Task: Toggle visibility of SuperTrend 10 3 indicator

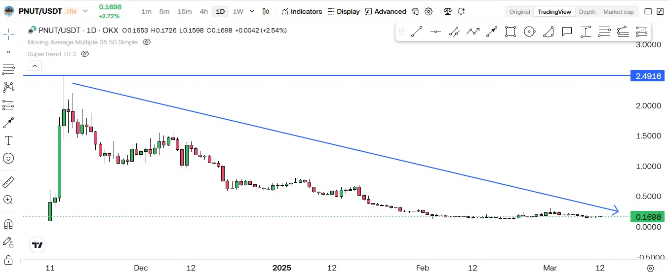Action: (84, 54)
